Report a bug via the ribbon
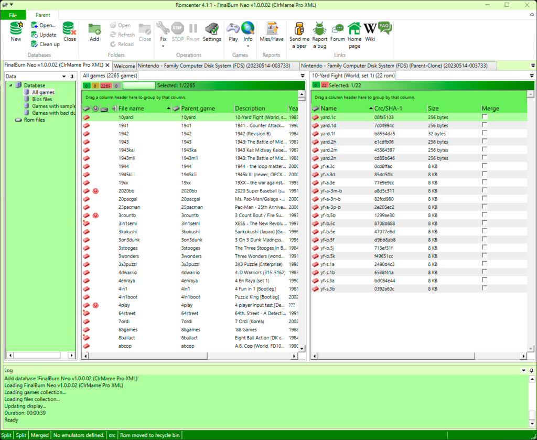537x440 pixels. click(x=319, y=35)
